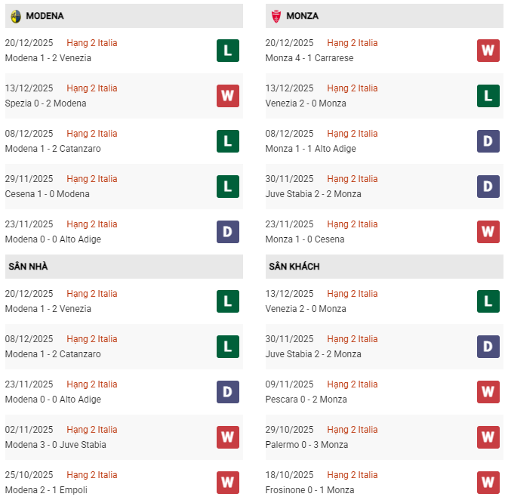Click the Modena club crest icon

pos(15,16)
